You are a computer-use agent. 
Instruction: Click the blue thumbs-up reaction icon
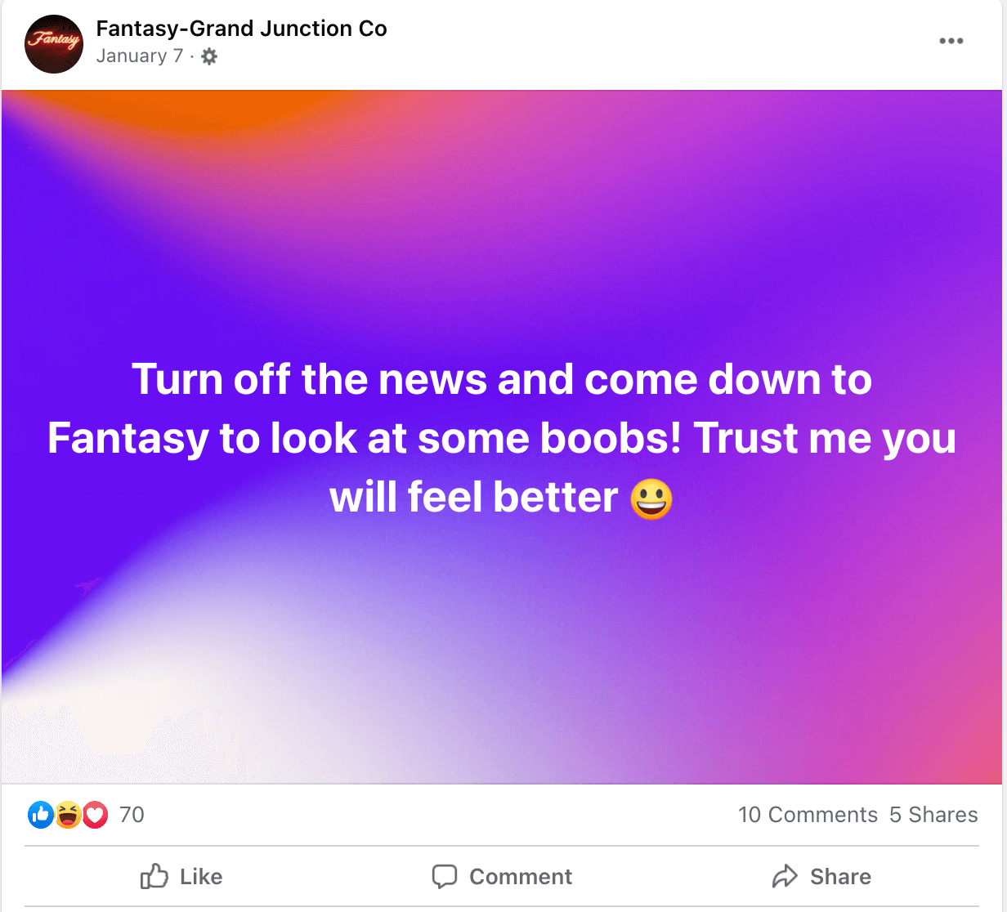click(41, 815)
